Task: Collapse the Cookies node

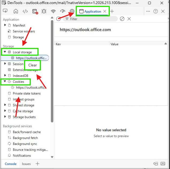Action: pos(5,81)
